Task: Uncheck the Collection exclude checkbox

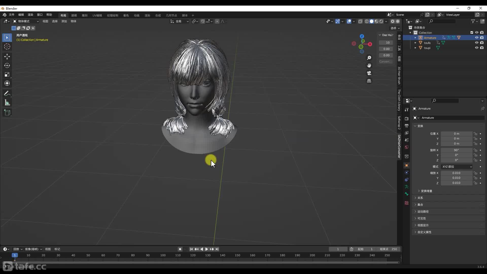Action: click(x=472, y=32)
